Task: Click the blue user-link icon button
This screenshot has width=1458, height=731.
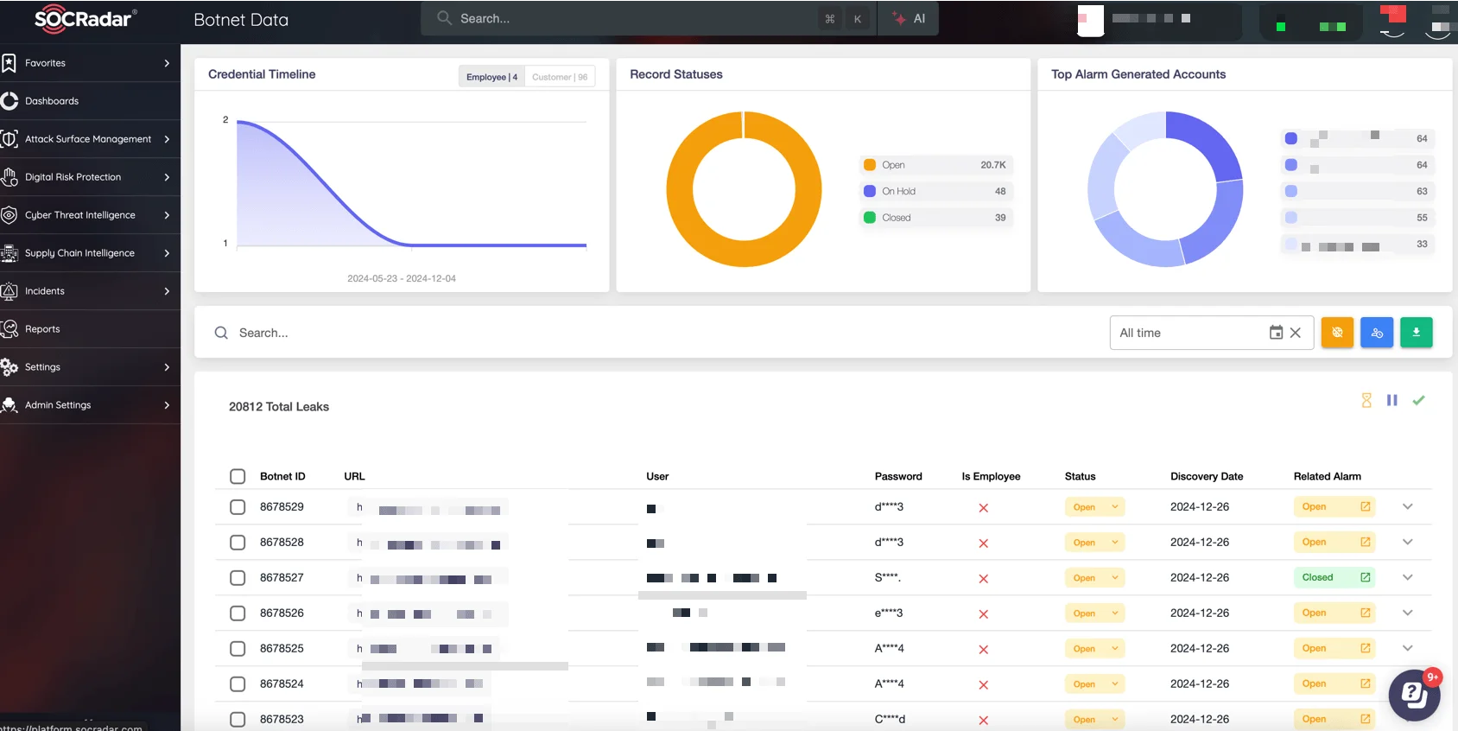Action: (1377, 333)
